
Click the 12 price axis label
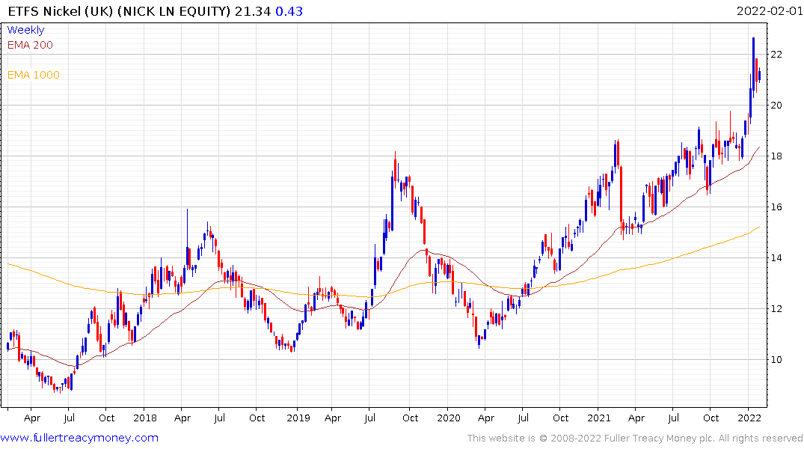coord(776,308)
